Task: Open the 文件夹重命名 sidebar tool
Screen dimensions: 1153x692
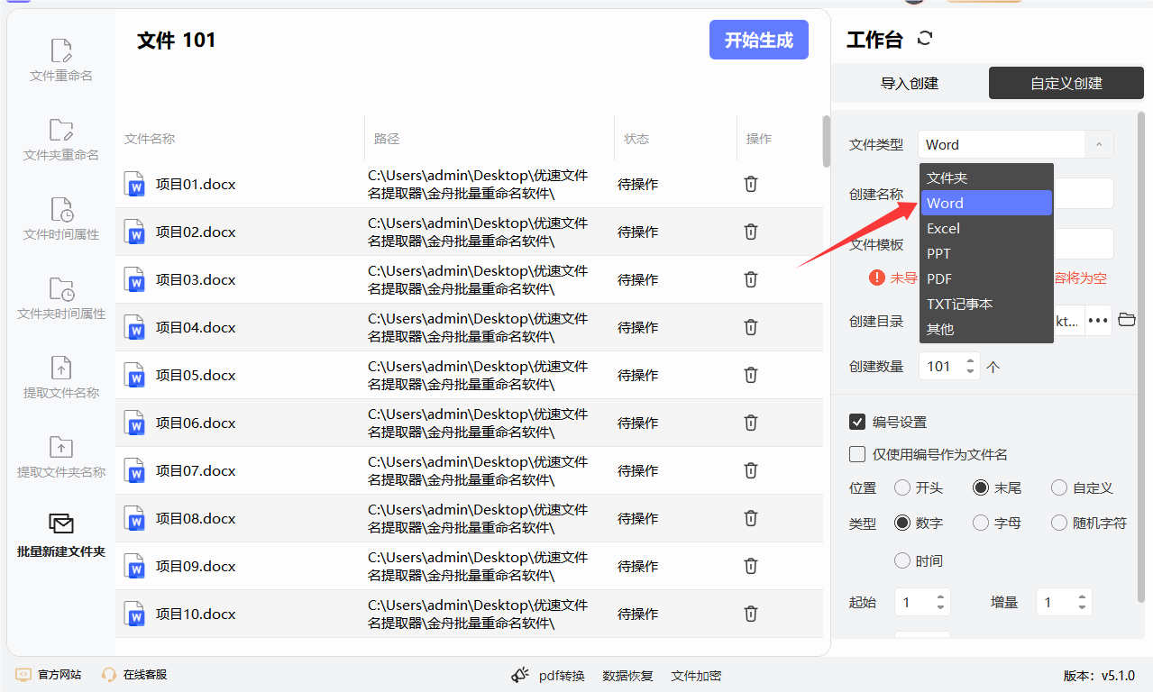Action: [61, 141]
